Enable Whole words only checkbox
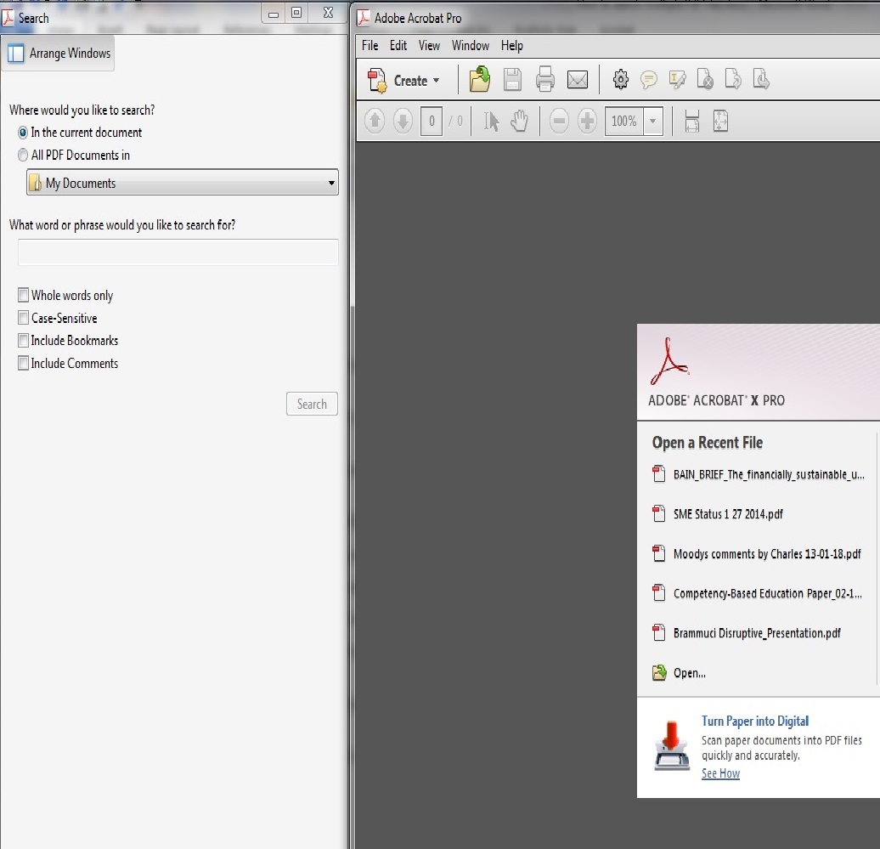 coord(23,295)
